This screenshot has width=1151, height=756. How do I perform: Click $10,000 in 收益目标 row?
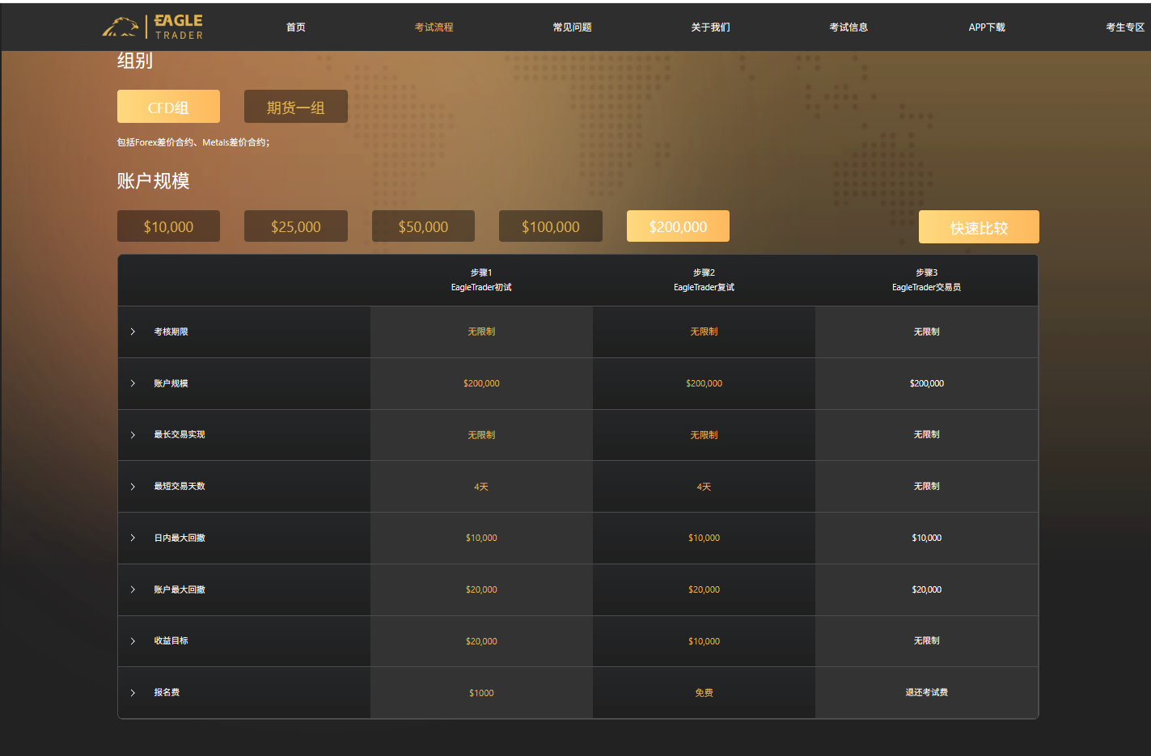(704, 641)
